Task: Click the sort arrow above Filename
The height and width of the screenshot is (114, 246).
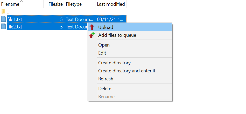Action: tap(22, 2)
